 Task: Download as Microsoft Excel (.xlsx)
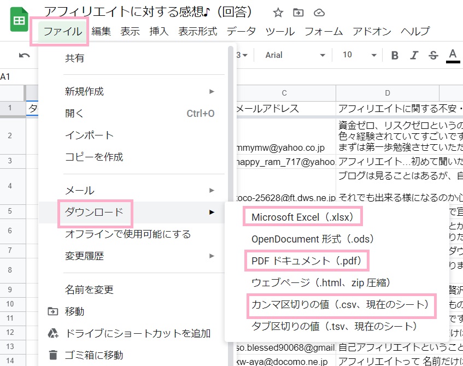click(337, 217)
